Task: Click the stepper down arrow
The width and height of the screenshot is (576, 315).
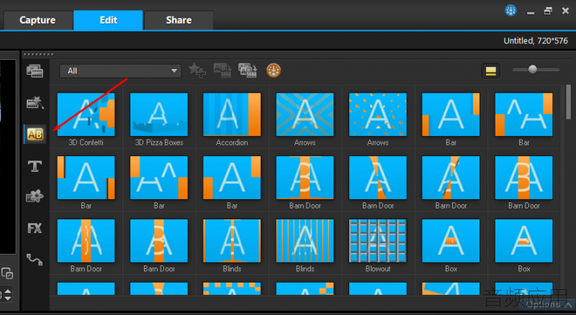Action: [x=7, y=298]
